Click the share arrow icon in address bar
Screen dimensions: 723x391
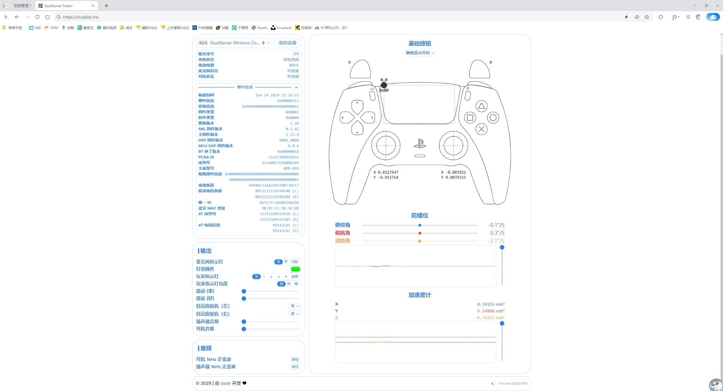click(x=637, y=17)
